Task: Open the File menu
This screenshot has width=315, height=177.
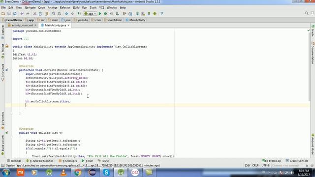Action: click(x=3, y=8)
